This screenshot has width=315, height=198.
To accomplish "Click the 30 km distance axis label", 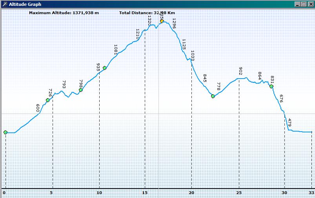I will pyautogui.click(x=284, y=193).
